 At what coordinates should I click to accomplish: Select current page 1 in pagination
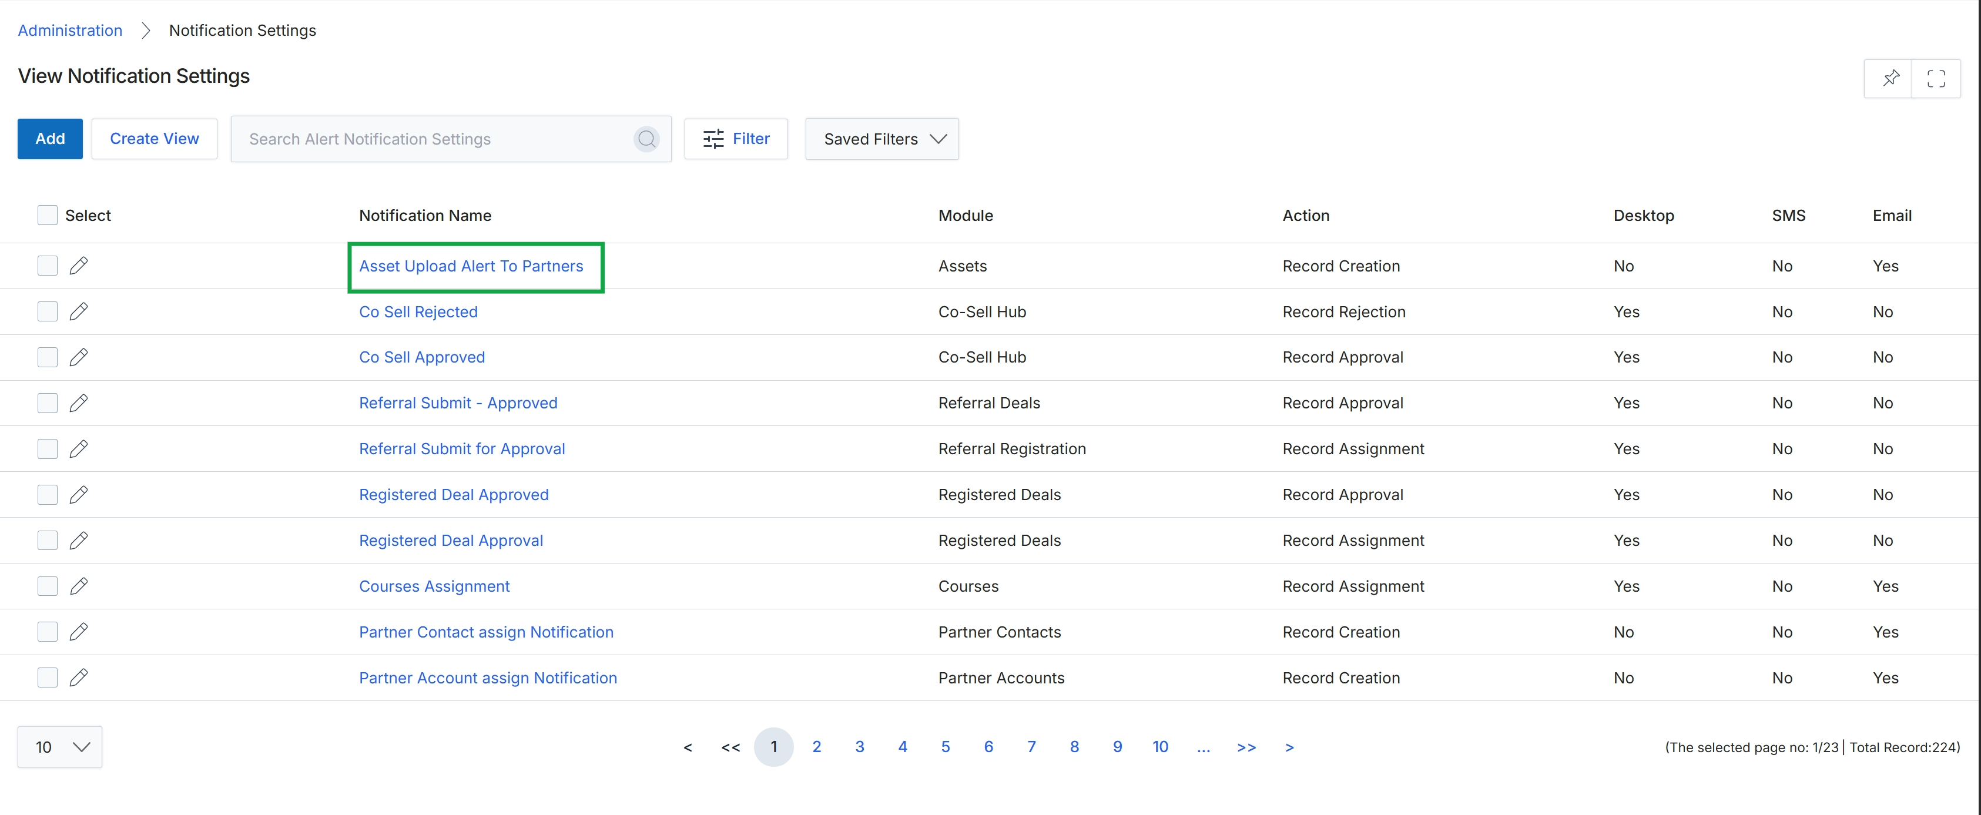pyautogui.click(x=773, y=747)
